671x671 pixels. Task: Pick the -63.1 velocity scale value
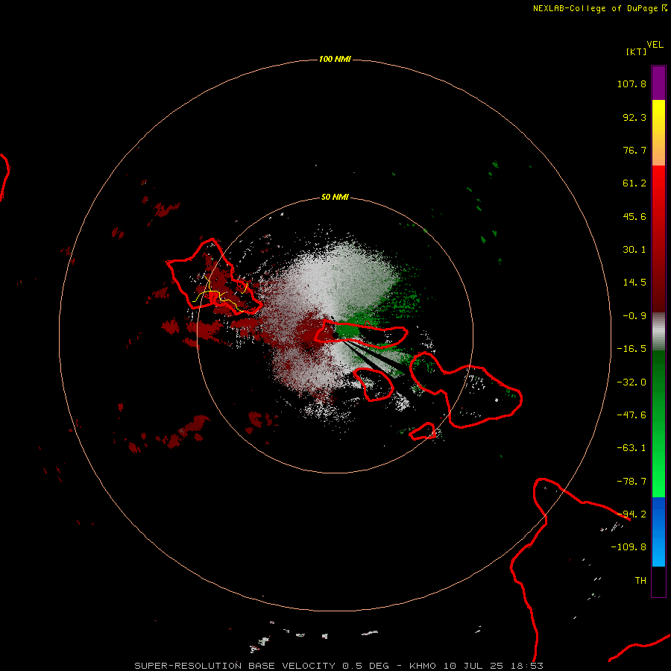pos(631,448)
